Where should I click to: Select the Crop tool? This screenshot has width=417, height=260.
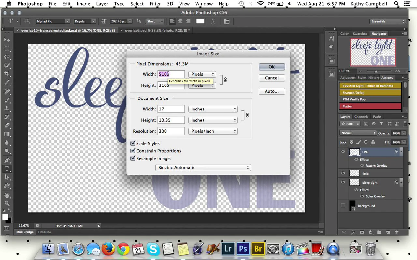7,74
